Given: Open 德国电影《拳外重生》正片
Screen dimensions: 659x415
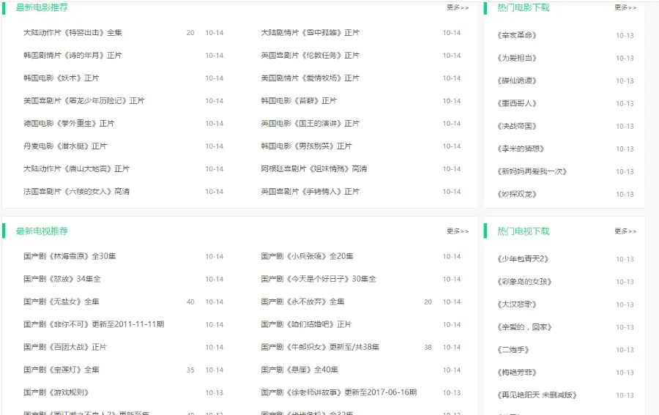Looking at the screenshot, I should tap(69, 124).
